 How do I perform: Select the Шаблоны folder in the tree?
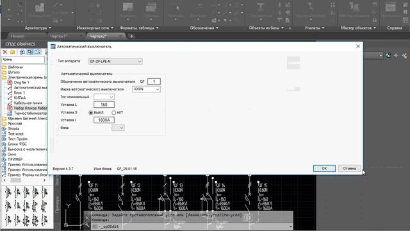pos(15,67)
